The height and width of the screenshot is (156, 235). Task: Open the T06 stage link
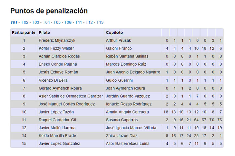click(68, 22)
